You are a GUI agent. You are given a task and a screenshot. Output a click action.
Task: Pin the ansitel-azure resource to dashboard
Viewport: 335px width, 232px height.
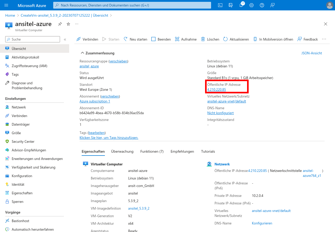click(60, 24)
